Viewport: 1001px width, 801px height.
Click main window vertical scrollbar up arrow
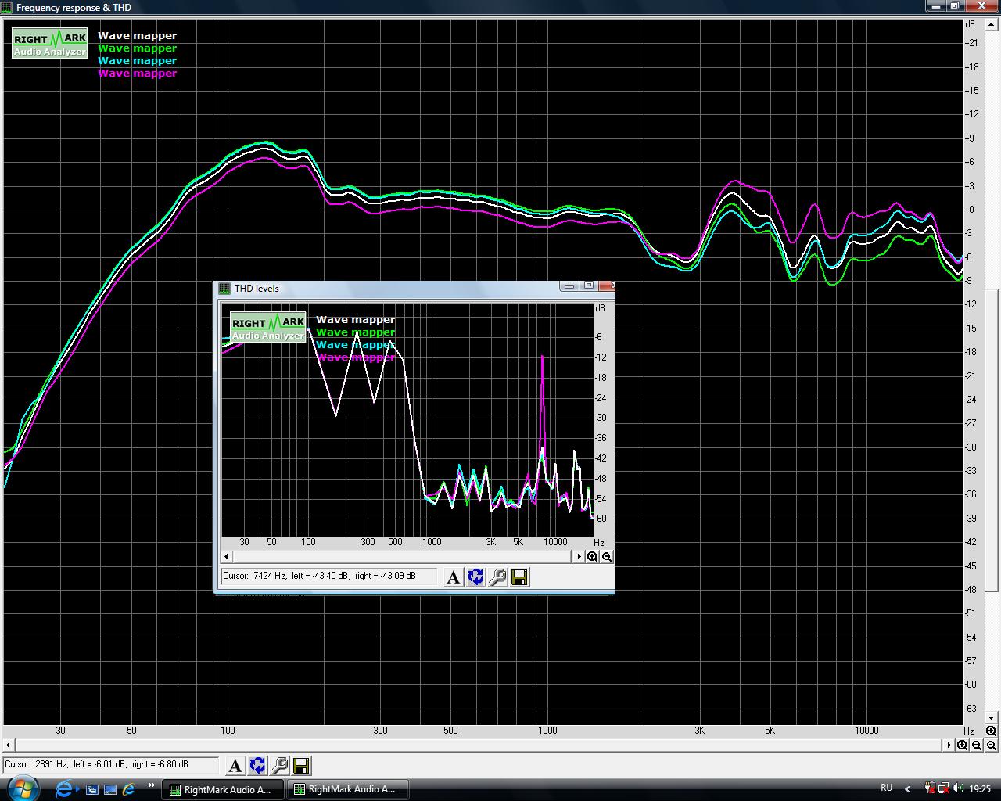point(991,23)
